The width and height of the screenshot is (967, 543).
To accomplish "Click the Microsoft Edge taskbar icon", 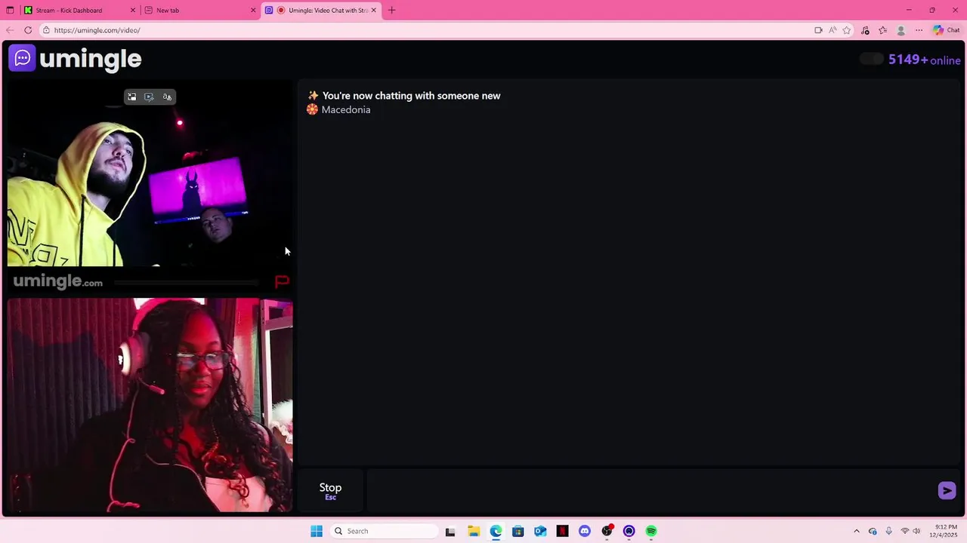I will 496,531.
